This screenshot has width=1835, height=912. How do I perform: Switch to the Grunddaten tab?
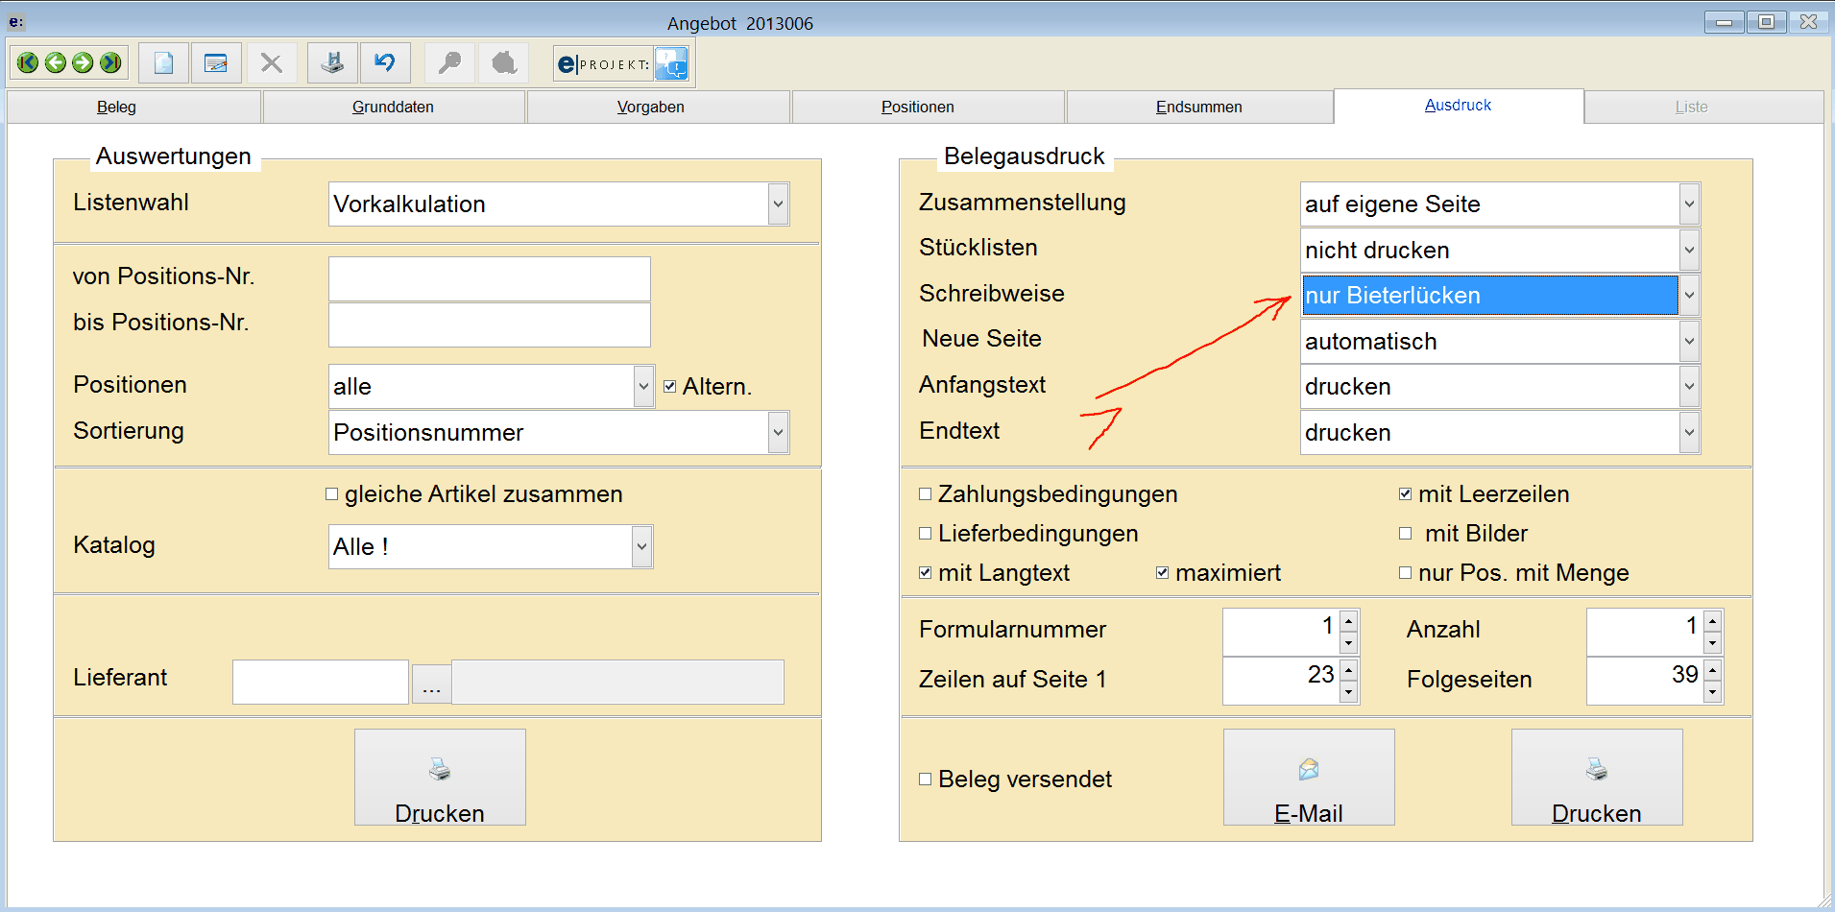tap(393, 107)
